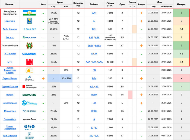Click the blue КС + 700 coupon cell
Screen dimensions: 190x140
(x=66, y=79)
